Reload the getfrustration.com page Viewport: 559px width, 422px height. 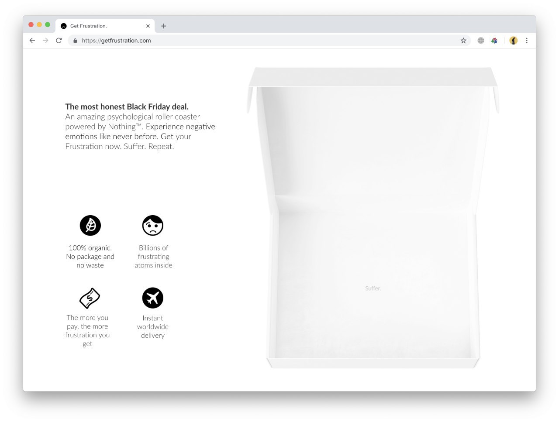59,41
